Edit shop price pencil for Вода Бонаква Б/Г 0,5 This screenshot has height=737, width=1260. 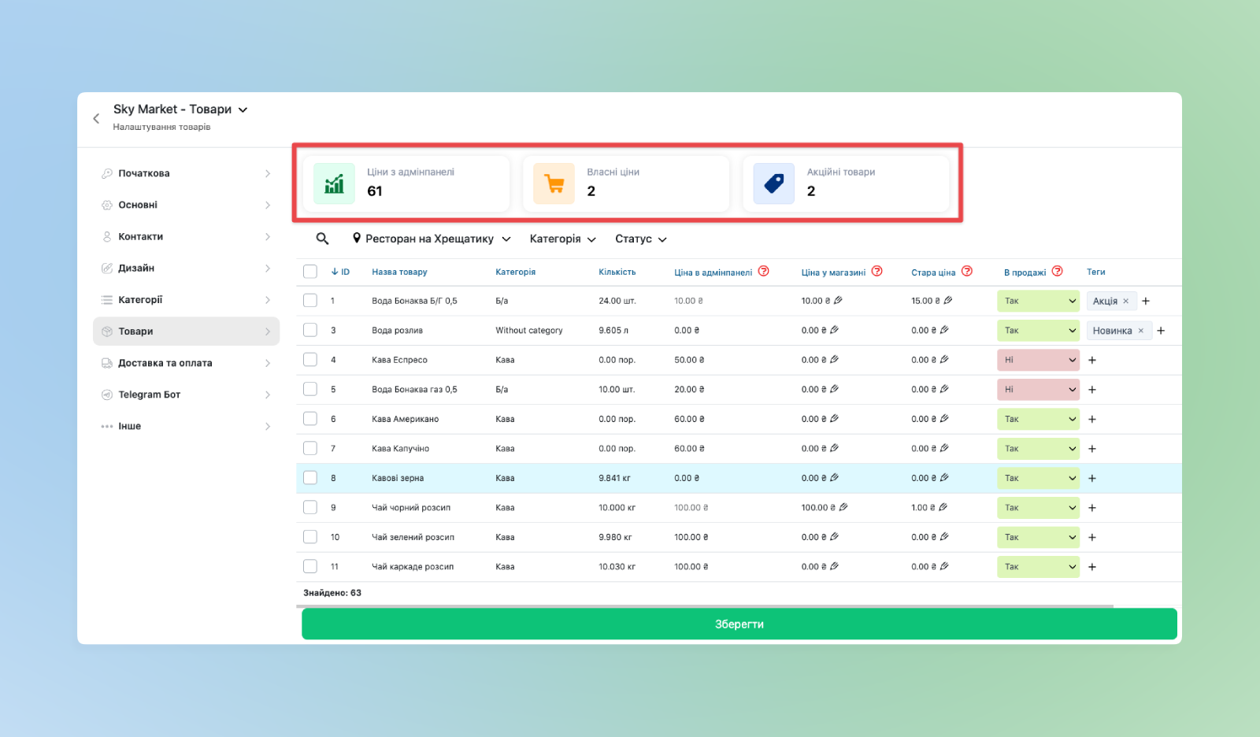839,301
